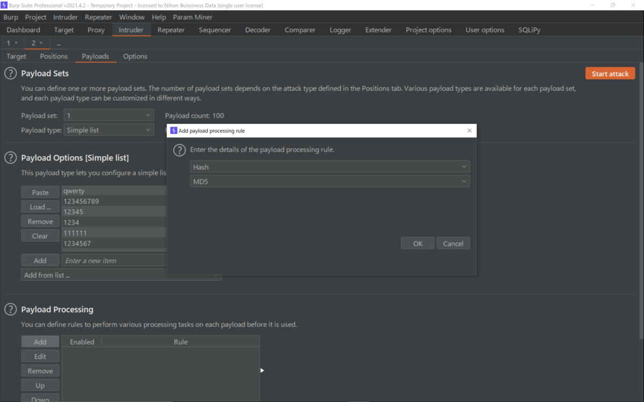Open the Intruder Options sub-tab
Screen dimensions: 644x402
pos(135,56)
